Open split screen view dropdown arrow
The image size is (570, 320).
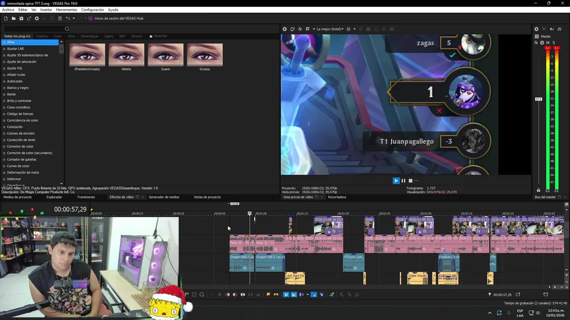[x=313, y=29]
